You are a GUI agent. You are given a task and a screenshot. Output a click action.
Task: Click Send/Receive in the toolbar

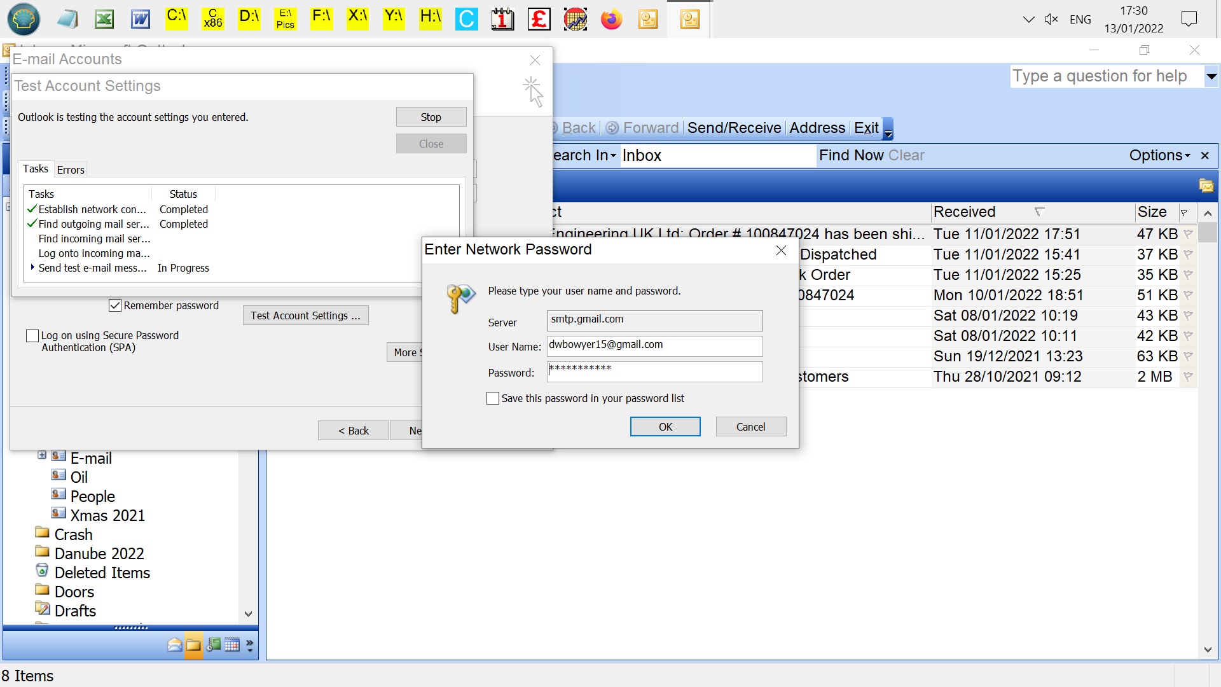point(734,128)
